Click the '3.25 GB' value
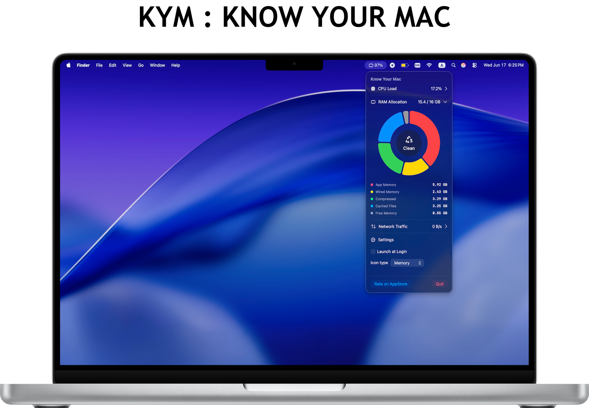Viewport: 589px width, 408px height. click(440, 206)
